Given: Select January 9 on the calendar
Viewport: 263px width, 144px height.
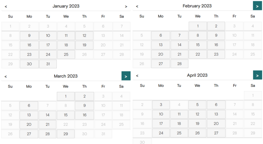Looking at the screenshot, I should pyautogui.click(x=29, y=36).
